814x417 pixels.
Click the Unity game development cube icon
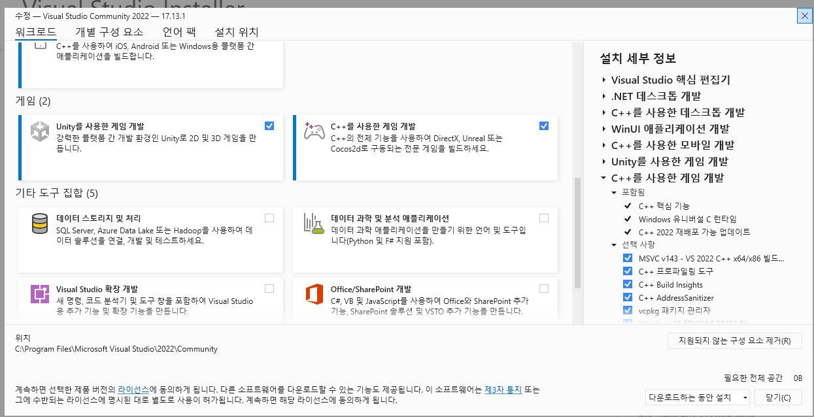(x=41, y=131)
